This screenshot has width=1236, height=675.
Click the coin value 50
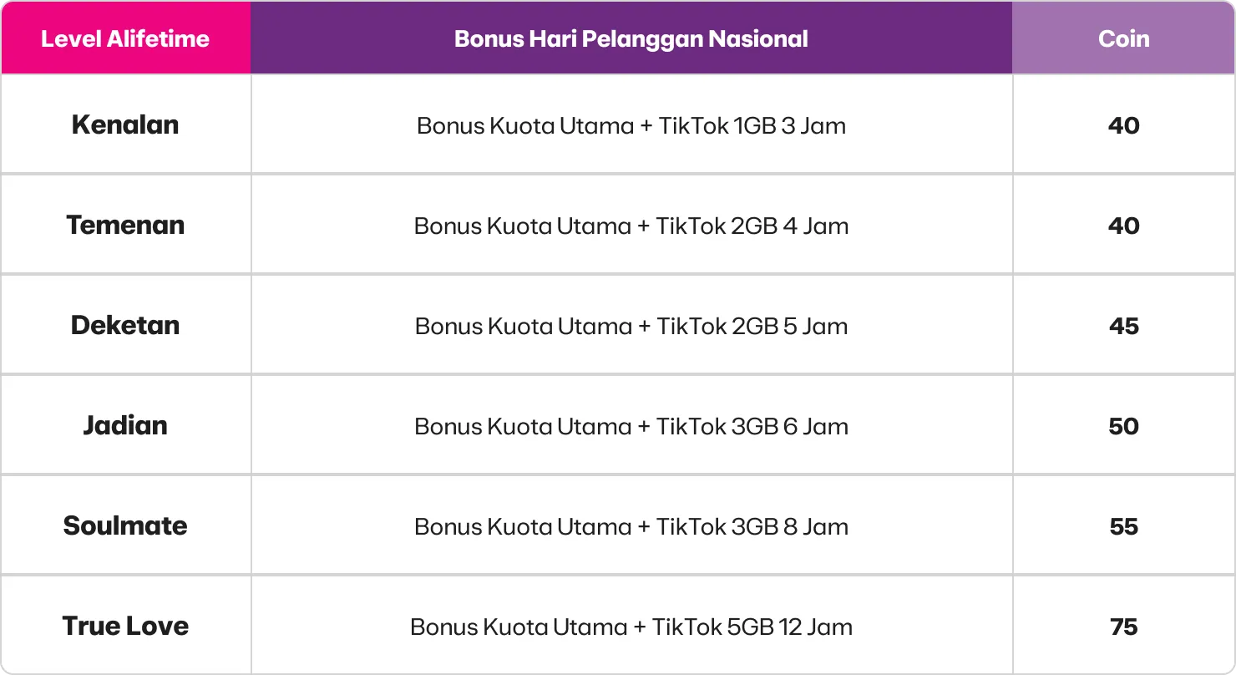[x=1124, y=426]
